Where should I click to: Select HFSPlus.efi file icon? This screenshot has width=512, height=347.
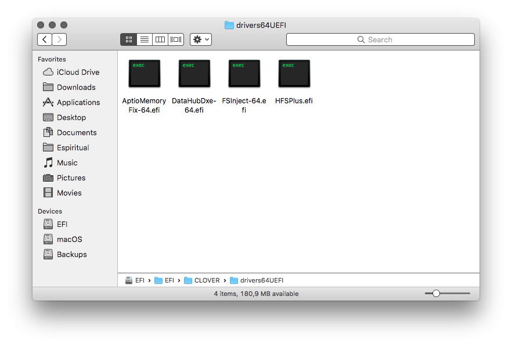(x=294, y=74)
